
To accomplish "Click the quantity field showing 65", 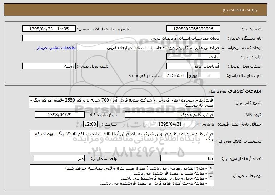I will 187,158.
